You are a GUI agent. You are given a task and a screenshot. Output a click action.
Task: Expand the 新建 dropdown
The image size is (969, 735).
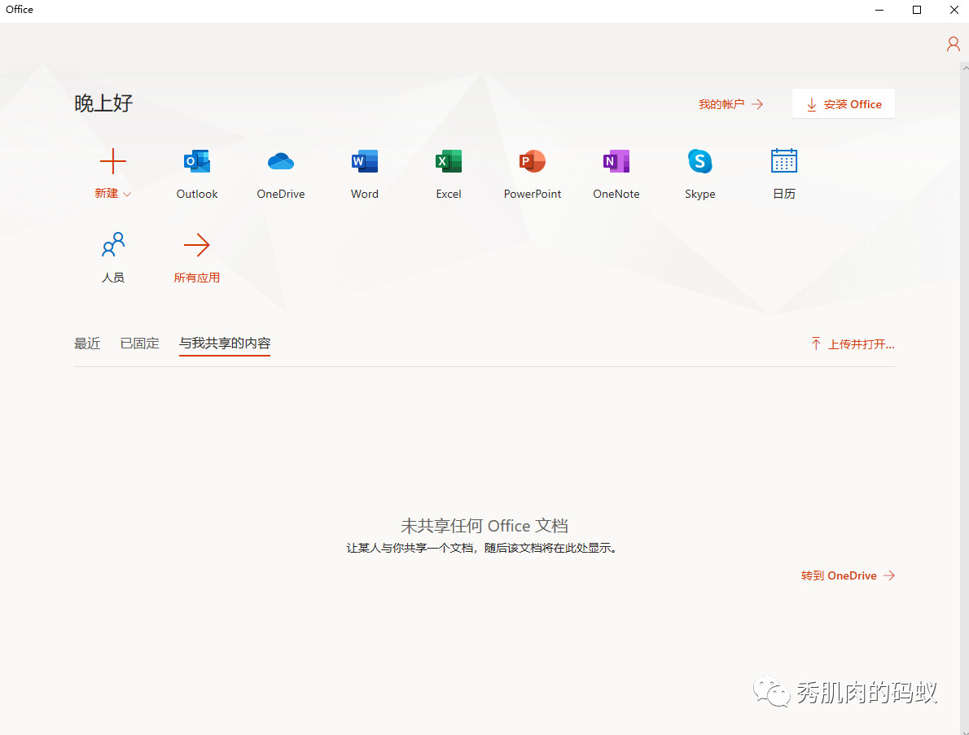(113, 194)
